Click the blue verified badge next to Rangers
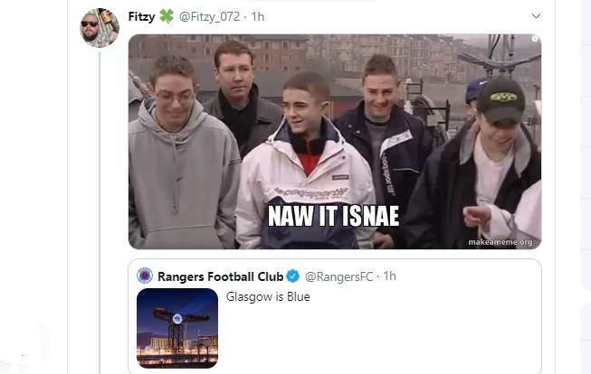 (x=293, y=276)
